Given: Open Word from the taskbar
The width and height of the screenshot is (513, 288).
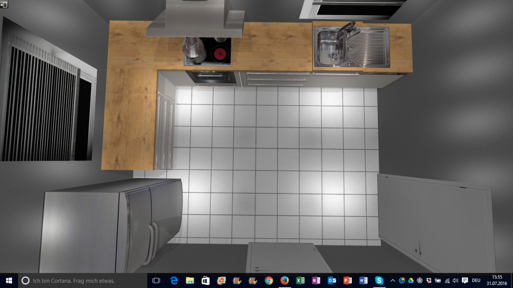Looking at the screenshot, I should pyautogui.click(x=363, y=281).
